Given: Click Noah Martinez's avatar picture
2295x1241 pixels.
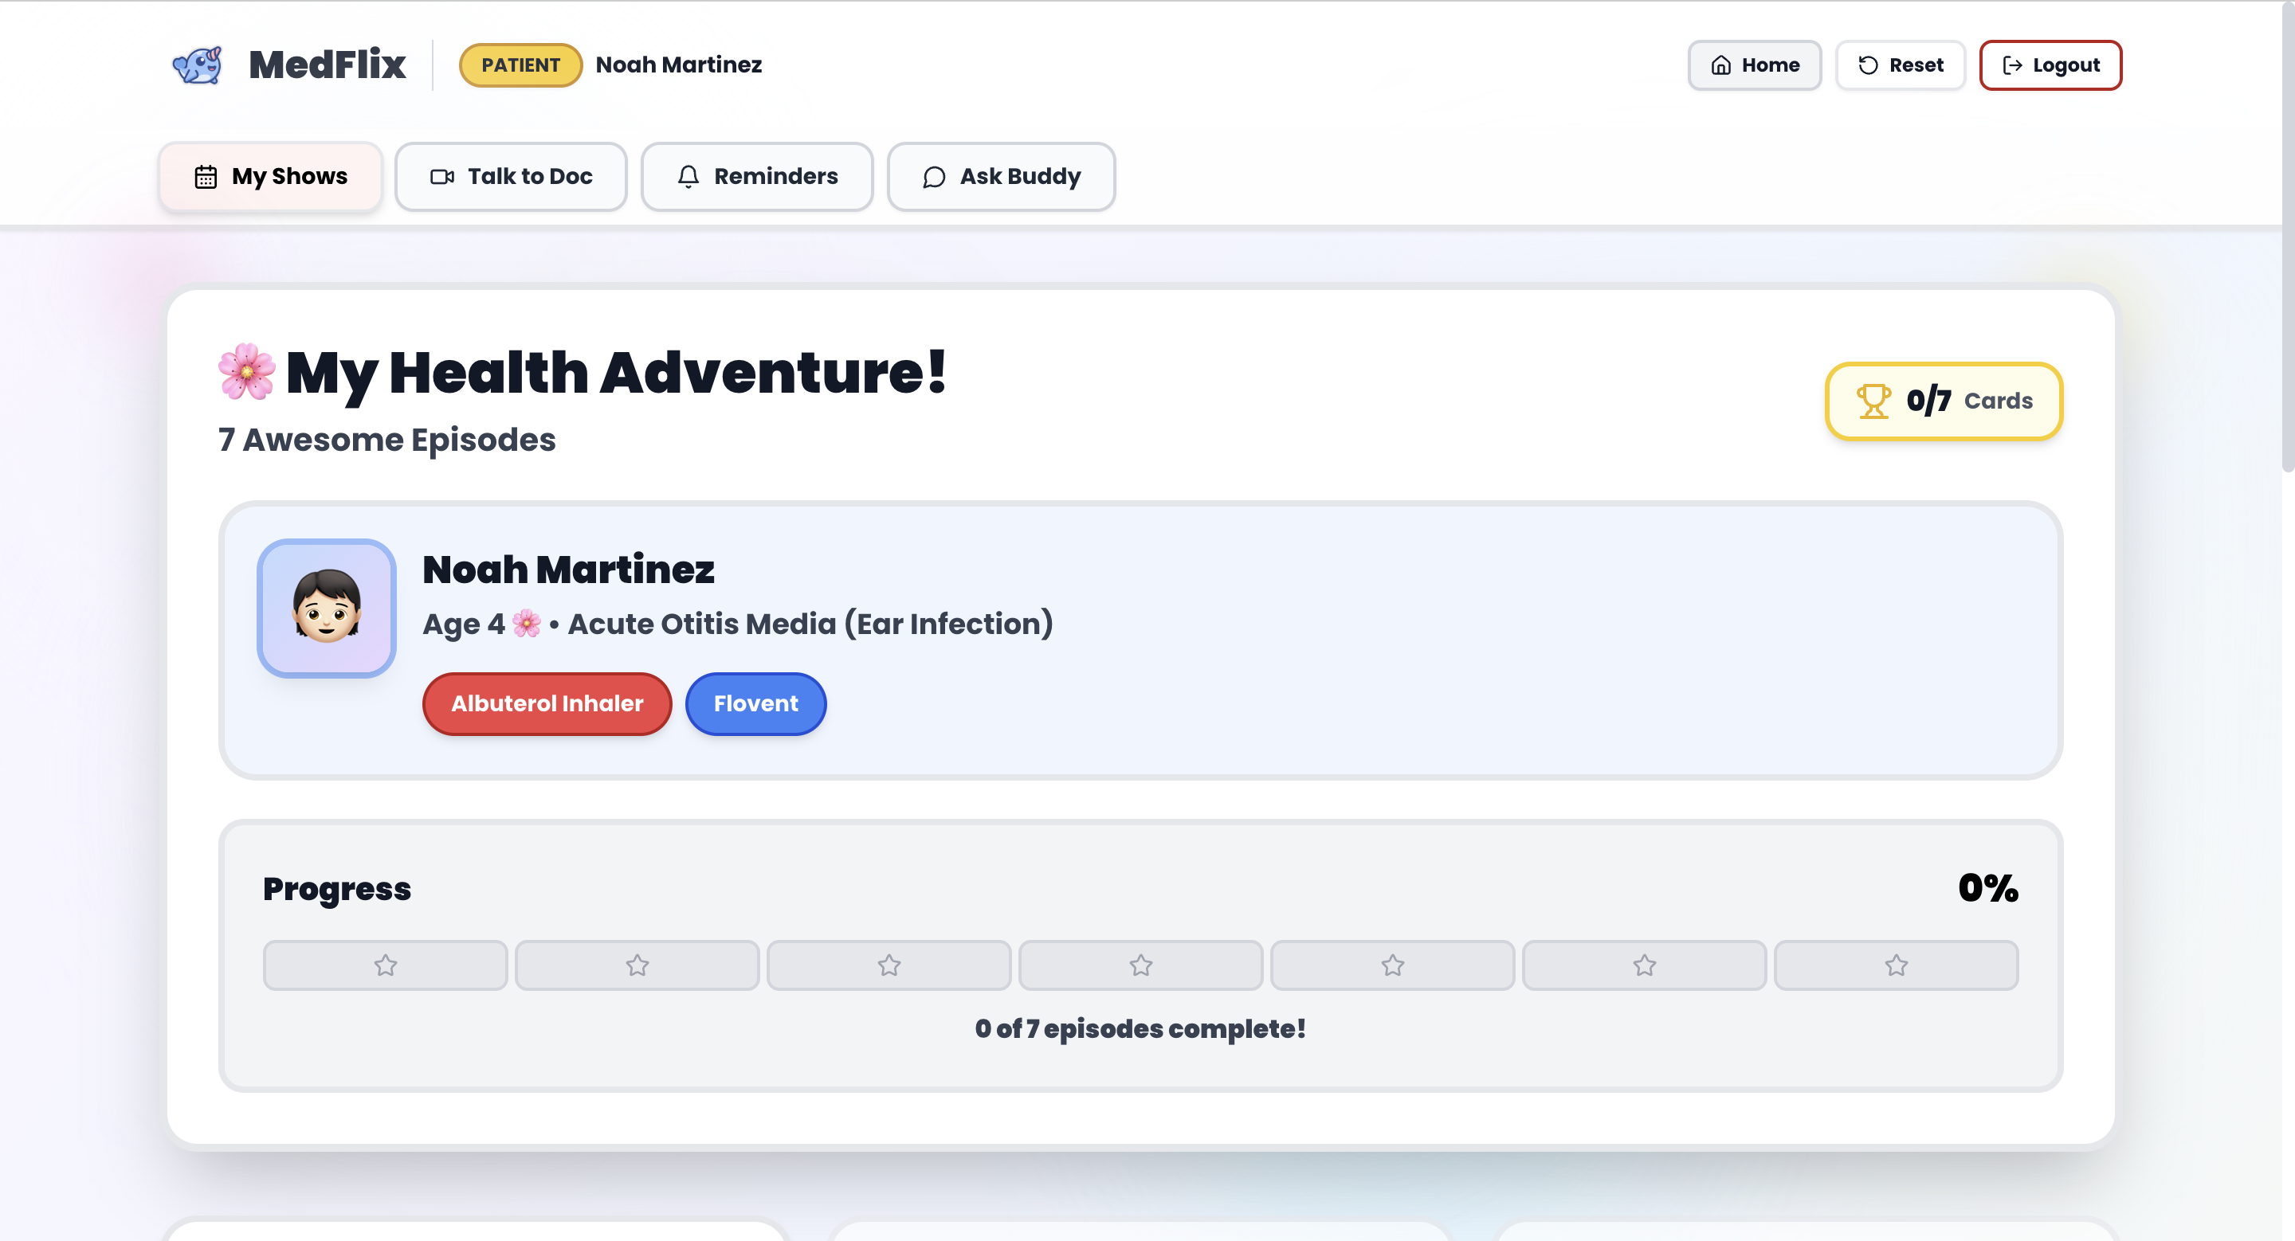Looking at the screenshot, I should point(326,608).
